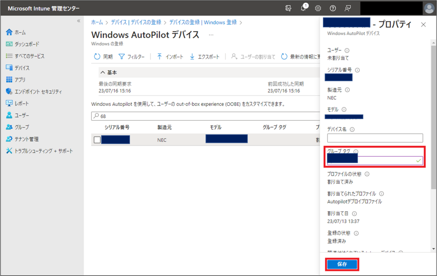437x276 pixels.
Task: Close the properties panel
Action: [x=423, y=25]
